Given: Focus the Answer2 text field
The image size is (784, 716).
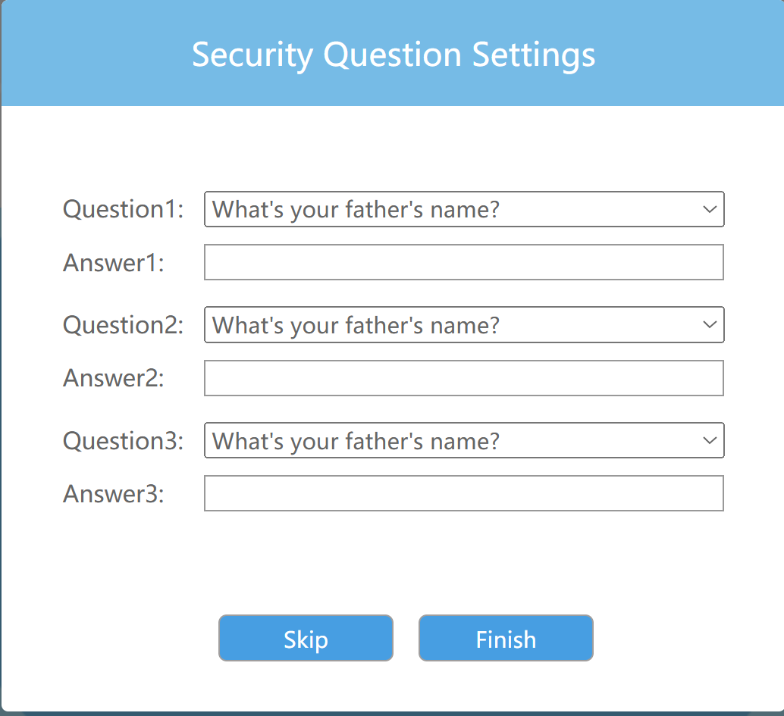Looking at the screenshot, I should 463,378.
